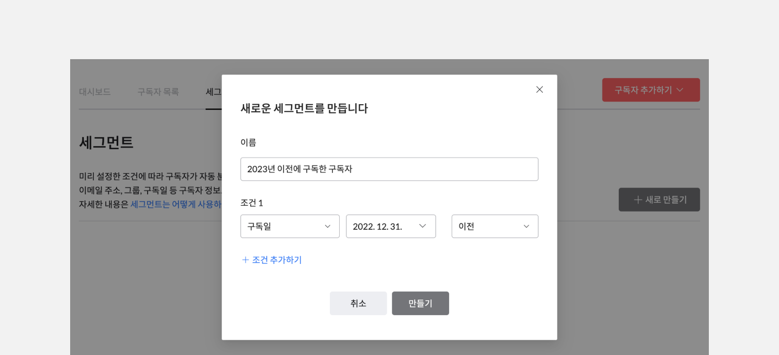Open the 세그먼트는 어떻게 사용하 help link
Viewport: 779px width, 355px height.
(x=176, y=204)
